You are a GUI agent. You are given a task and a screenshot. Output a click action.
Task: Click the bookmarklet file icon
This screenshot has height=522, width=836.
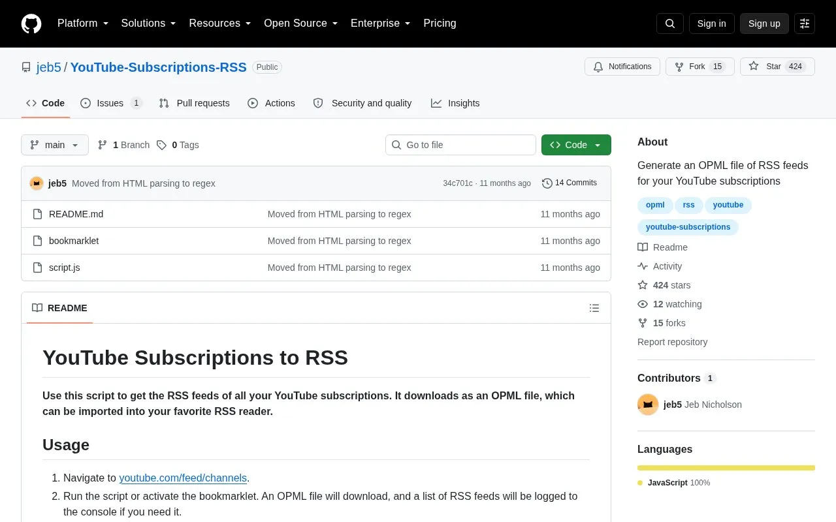pos(38,241)
